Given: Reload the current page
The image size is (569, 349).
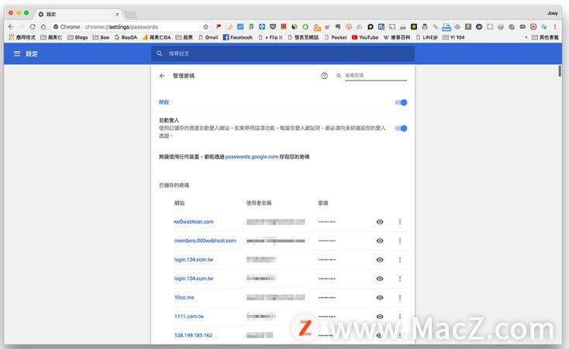Looking at the screenshot, I should click(x=33, y=26).
